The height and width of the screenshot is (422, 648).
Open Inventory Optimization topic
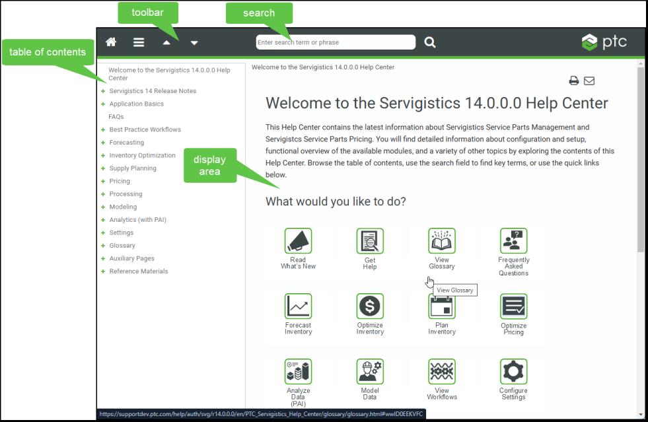[x=142, y=155]
